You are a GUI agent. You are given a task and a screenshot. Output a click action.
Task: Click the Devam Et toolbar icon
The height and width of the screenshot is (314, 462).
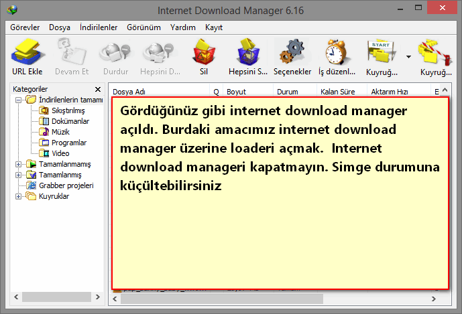pyautogui.click(x=72, y=52)
